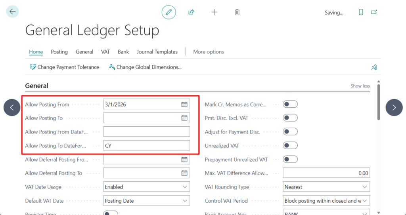The image size is (406, 215).
Task: Open the Journal Templates tab
Action: click(x=157, y=52)
